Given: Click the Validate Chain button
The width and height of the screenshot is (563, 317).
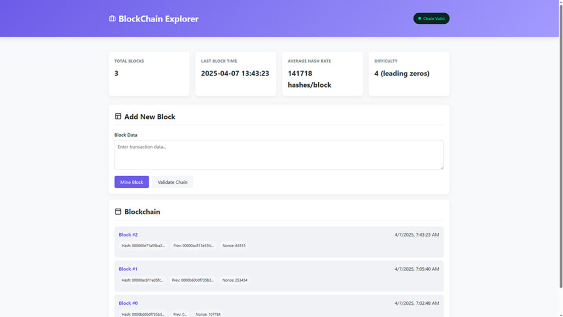Looking at the screenshot, I should tap(172, 182).
